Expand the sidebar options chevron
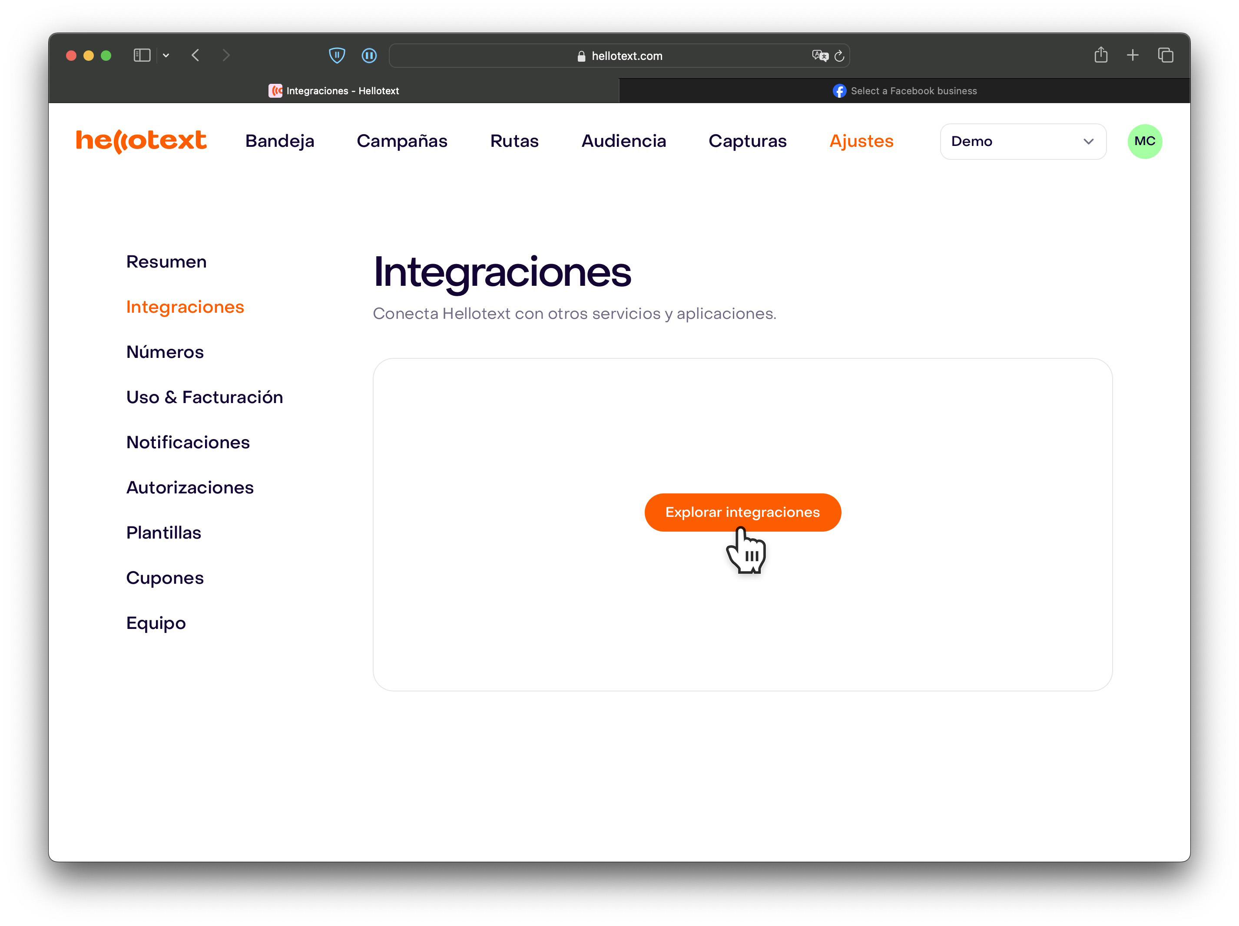1239x926 pixels. coord(166,56)
